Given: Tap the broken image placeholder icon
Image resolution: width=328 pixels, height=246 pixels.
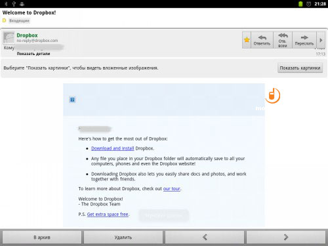Looking at the screenshot, I should click(x=72, y=100).
